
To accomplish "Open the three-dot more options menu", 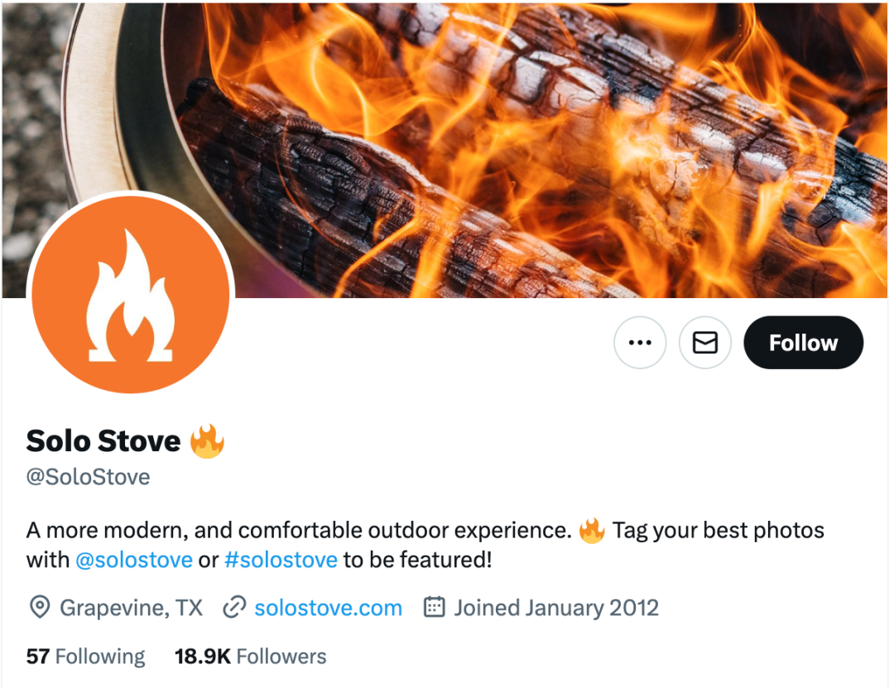I will pyautogui.click(x=640, y=342).
